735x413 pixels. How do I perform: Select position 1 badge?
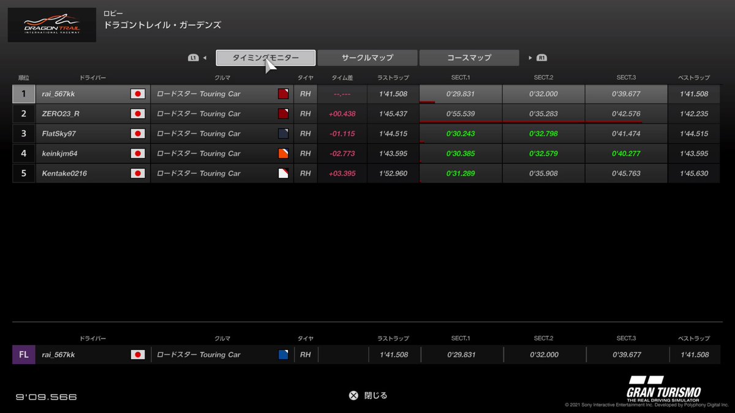[x=24, y=94]
